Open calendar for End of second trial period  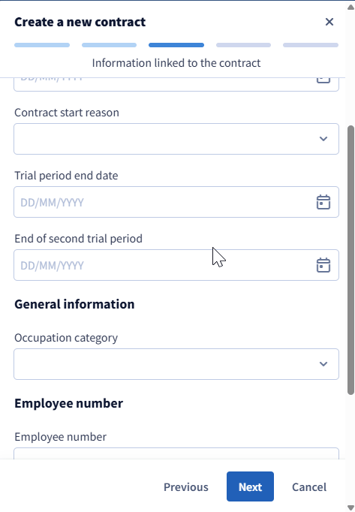[323, 265]
